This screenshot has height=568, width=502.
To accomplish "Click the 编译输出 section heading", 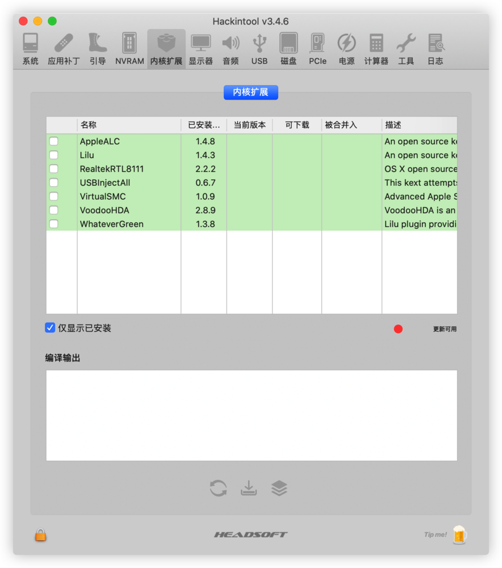I will tap(62, 358).
